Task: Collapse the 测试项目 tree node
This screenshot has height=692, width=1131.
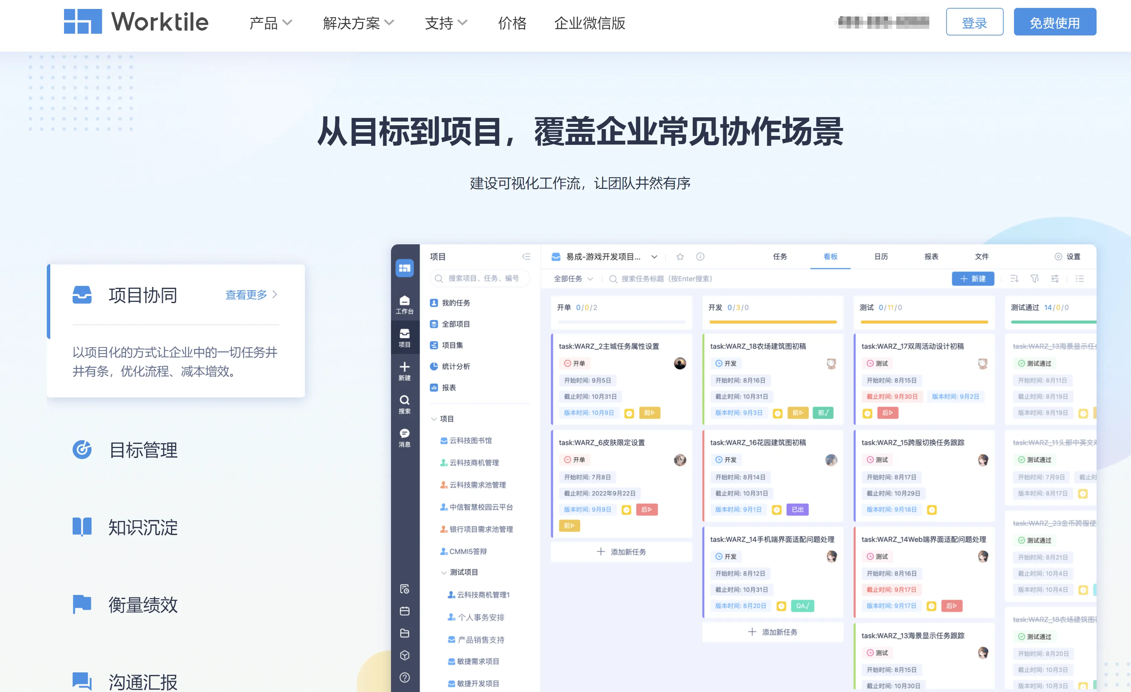Action: point(444,572)
